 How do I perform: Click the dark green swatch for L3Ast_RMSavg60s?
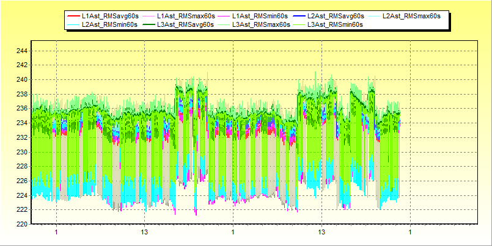pyautogui.click(x=148, y=24)
